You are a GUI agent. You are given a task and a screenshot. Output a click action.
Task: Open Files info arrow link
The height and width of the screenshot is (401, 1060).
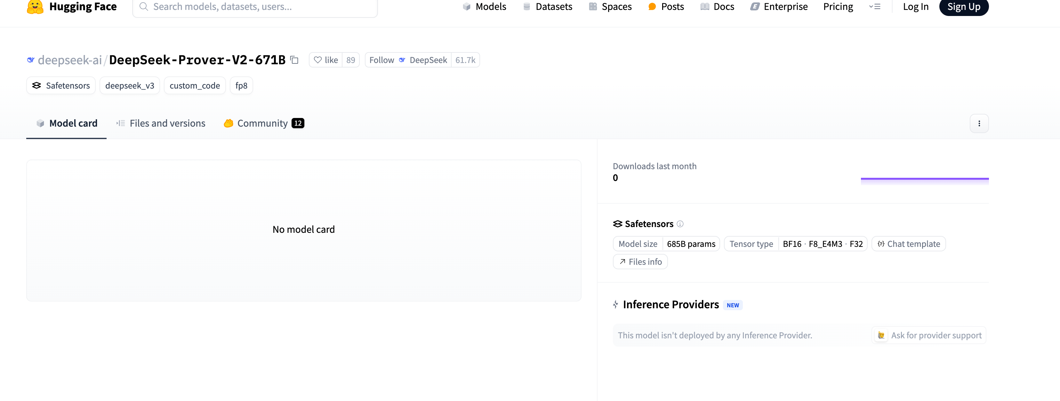640,262
